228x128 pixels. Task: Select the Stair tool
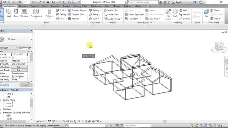click(x=93, y=19)
